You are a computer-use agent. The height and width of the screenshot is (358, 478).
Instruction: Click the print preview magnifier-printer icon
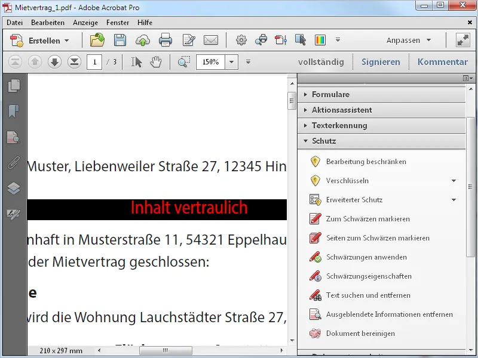click(x=261, y=40)
